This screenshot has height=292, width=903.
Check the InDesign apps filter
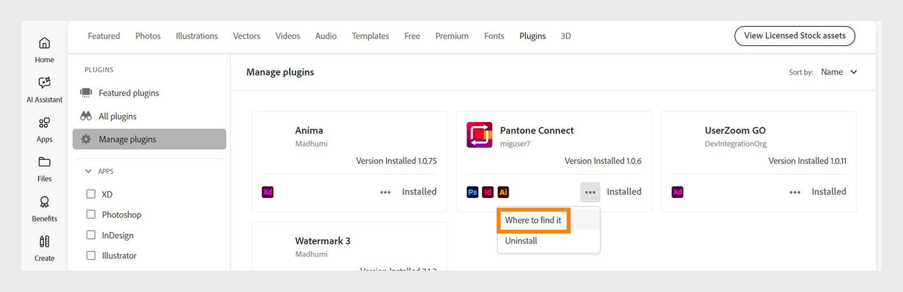point(91,235)
